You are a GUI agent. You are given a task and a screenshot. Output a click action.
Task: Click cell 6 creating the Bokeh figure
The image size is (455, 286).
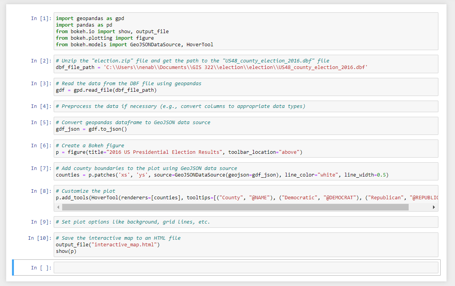pyautogui.click(x=246, y=149)
